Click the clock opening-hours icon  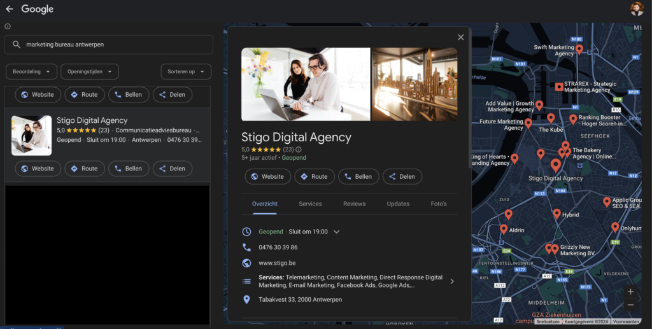(x=246, y=232)
